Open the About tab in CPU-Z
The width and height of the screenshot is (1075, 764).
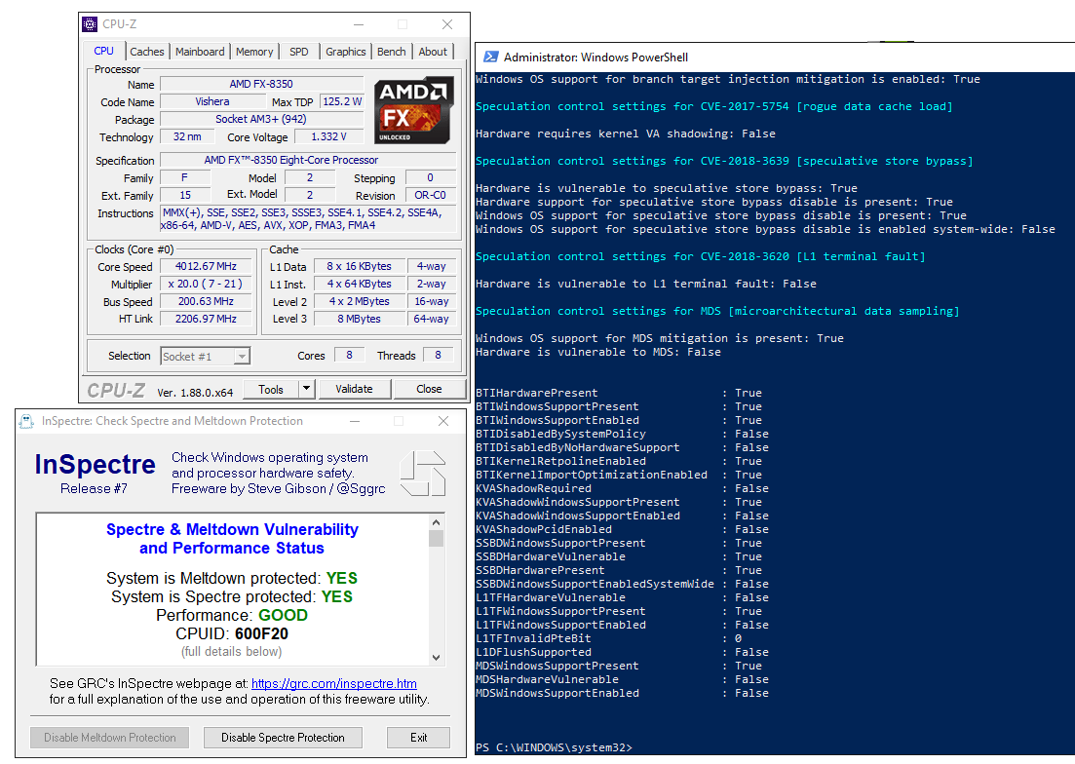[433, 52]
